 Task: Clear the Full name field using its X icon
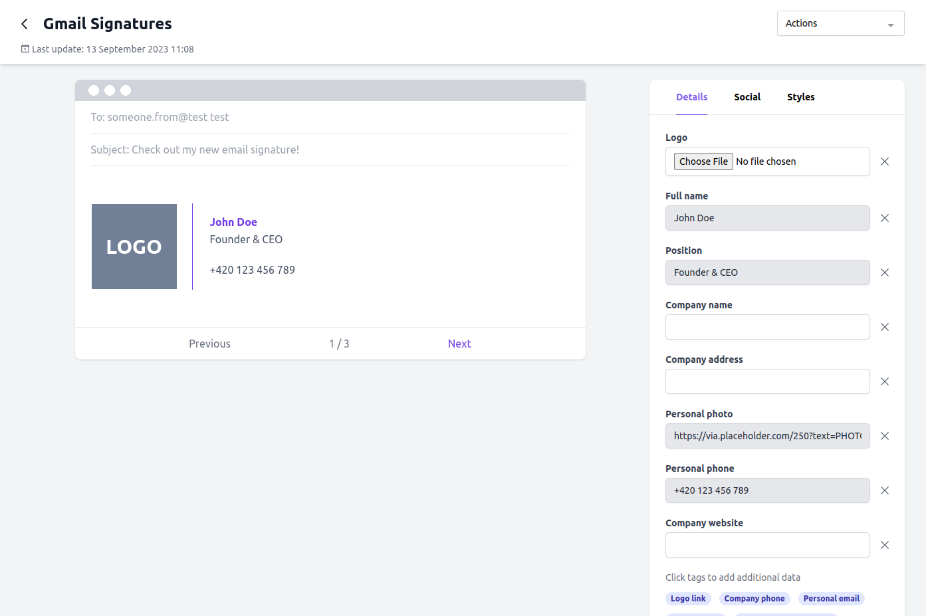tap(885, 218)
